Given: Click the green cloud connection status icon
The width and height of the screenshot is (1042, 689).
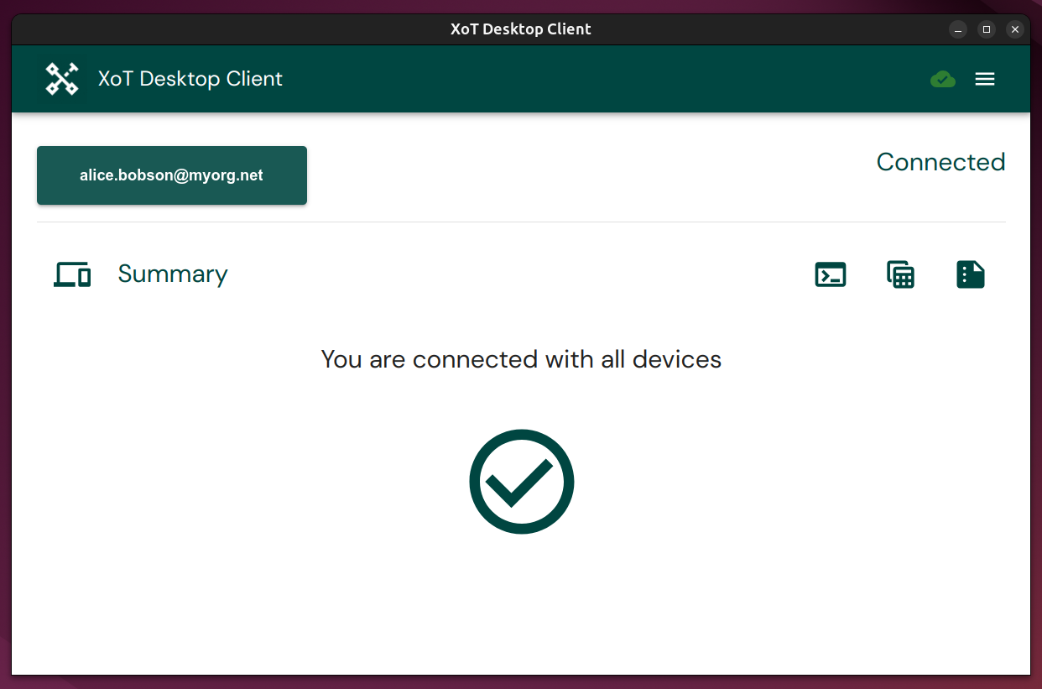Looking at the screenshot, I should pyautogui.click(x=943, y=79).
